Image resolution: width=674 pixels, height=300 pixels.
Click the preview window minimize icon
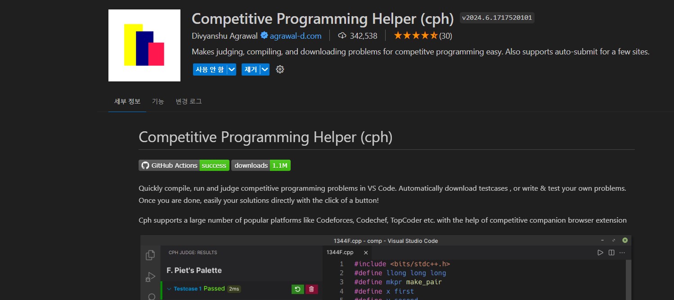pos(602,241)
